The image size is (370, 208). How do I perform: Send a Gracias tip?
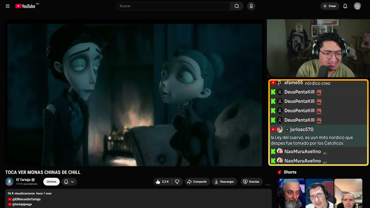click(x=251, y=182)
